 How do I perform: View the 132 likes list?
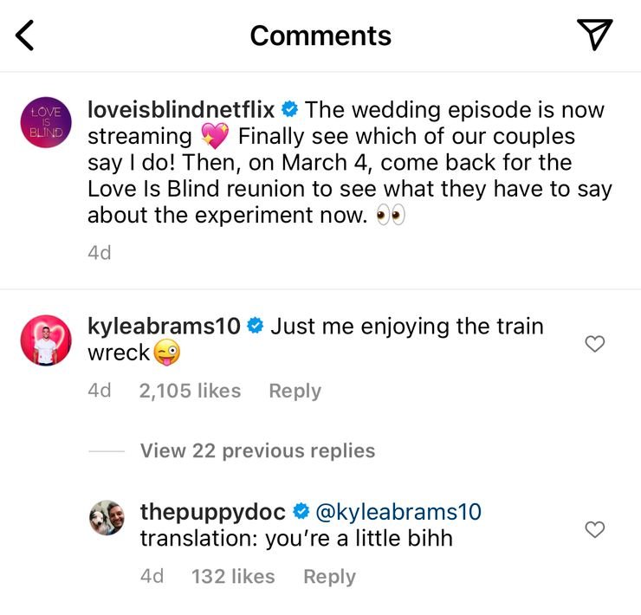233,576
